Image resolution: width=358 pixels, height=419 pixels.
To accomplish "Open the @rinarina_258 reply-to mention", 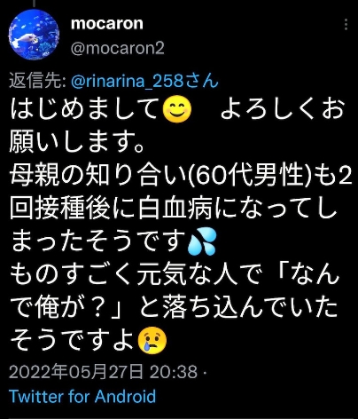I will pyautogui.click(x=144, y=81).
